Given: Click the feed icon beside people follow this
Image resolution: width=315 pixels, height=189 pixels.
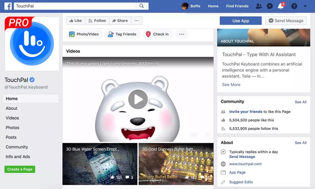Looking at the screenshot, I should 223,129.
